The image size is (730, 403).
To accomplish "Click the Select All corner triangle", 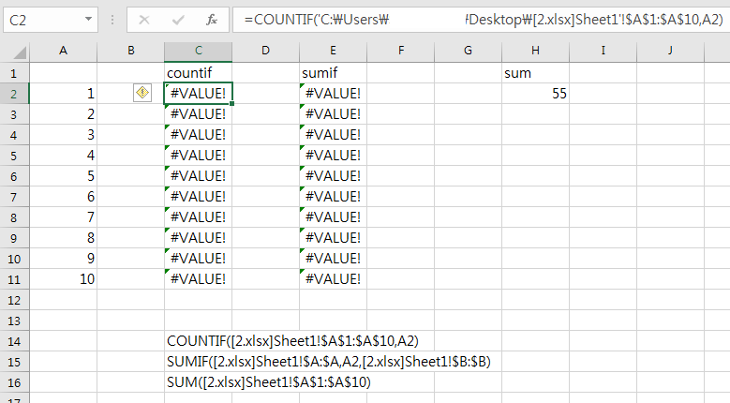I will [x=19, y=52].
